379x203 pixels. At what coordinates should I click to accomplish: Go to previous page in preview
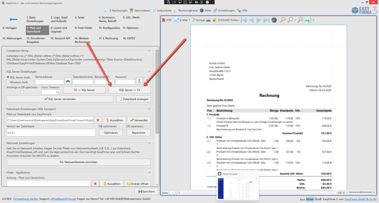click(x=252, y=20)
